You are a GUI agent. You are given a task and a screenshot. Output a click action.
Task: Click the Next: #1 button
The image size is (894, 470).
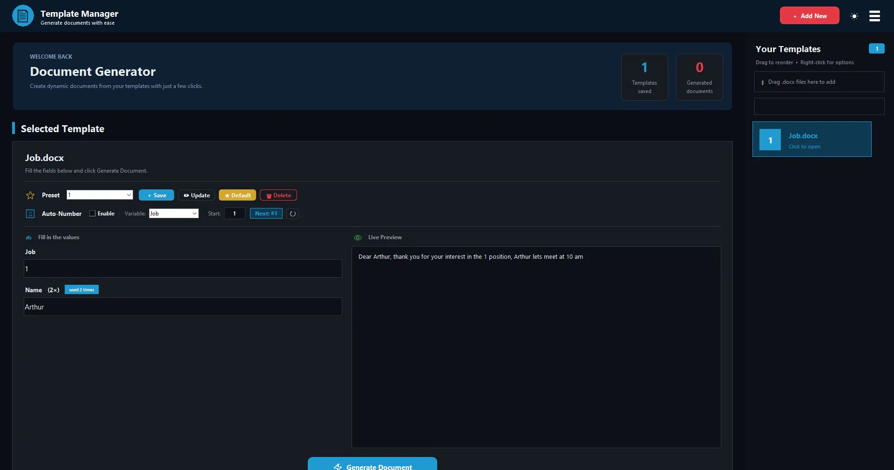[266, 214]
